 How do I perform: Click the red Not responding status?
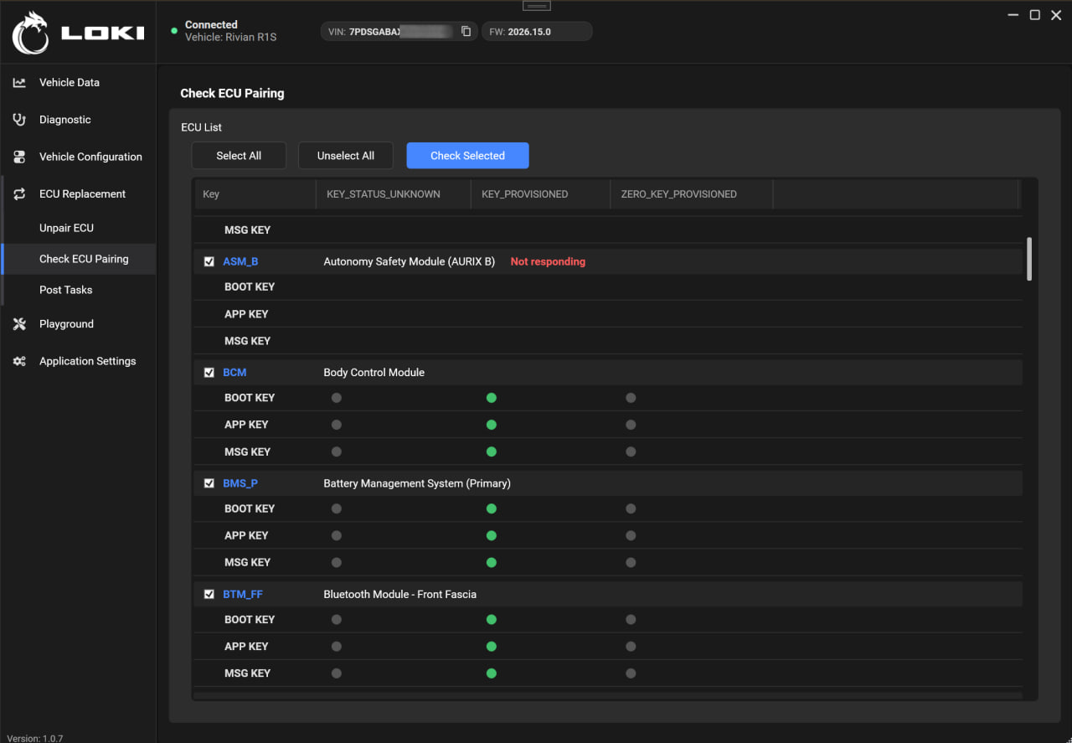(x=548, y=261)
